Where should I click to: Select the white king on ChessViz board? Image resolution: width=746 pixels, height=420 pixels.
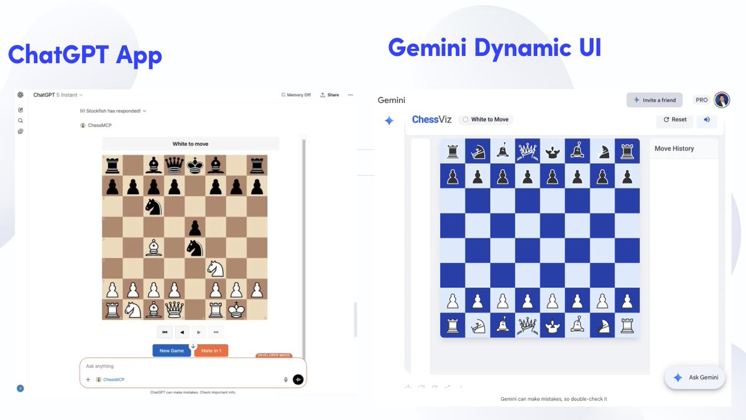(x=553, y=326)
